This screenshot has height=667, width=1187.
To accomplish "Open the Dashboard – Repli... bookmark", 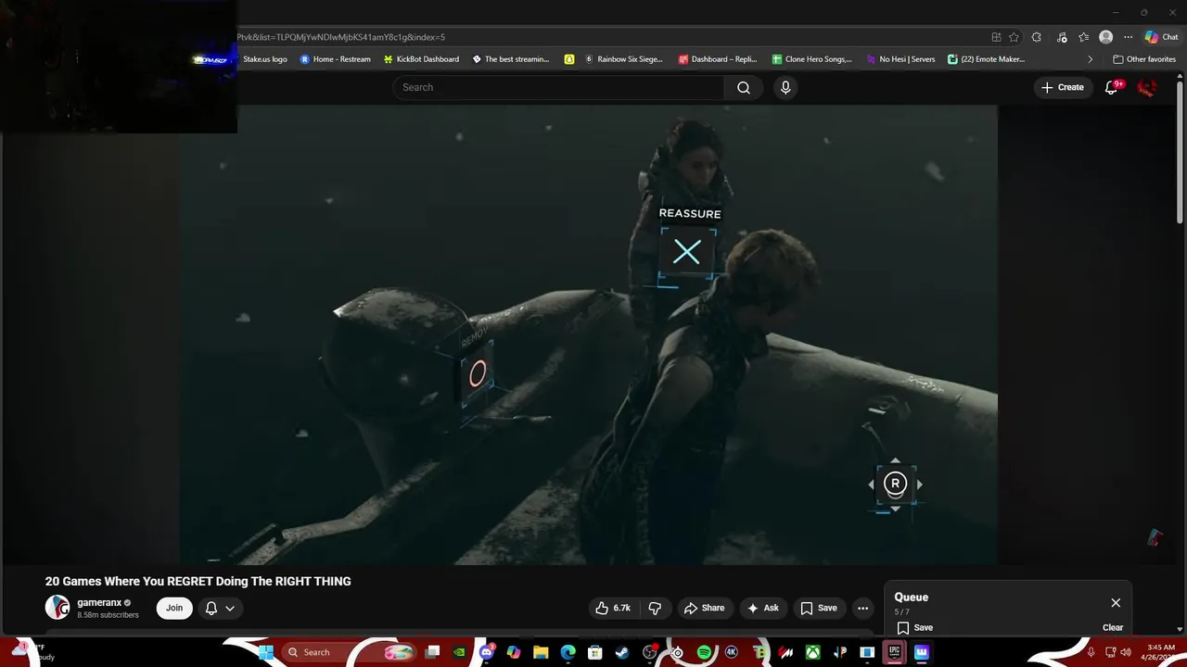I will click(x=718, y=59).
